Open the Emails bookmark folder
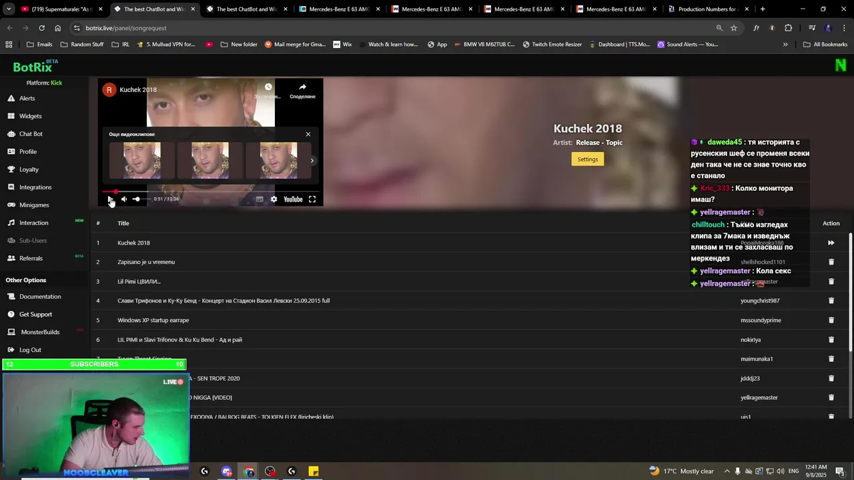 tap(39, 45)
